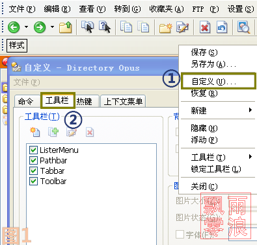Uncheck the Toolbar checkbox
The image size is (257, 245).
33,181
